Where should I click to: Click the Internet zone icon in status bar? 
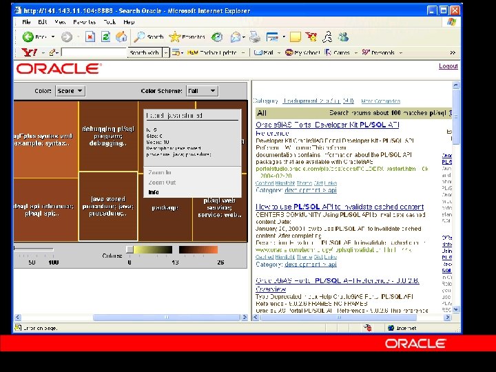(391, 328)
